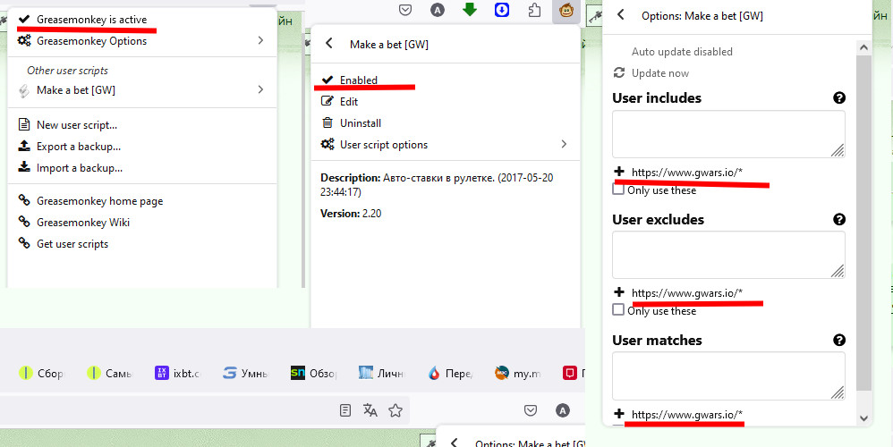Check Only use these under User includes
The image size is (893, 447).
618,190
